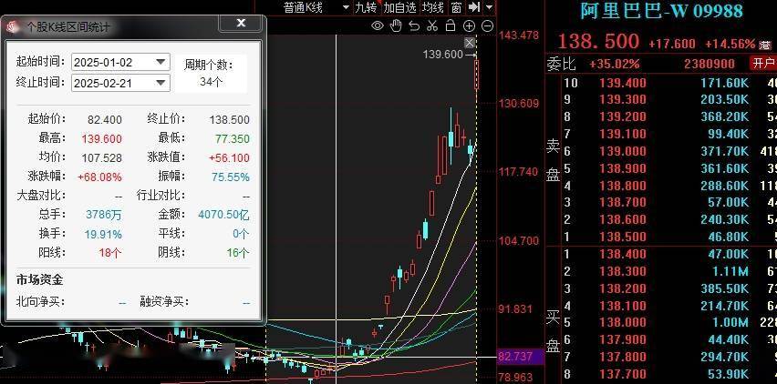Click the 振幅 75.55% value
777x384 pixels.
click(x=231, y=177)
